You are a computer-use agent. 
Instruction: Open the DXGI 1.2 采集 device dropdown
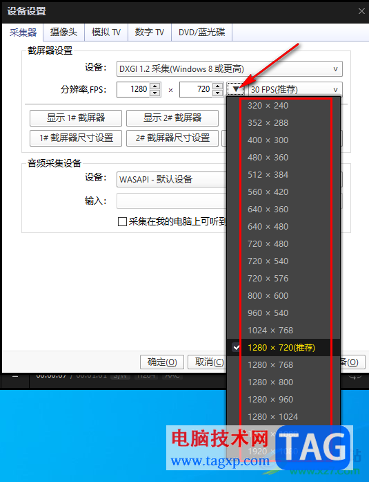tap(229, 69)
